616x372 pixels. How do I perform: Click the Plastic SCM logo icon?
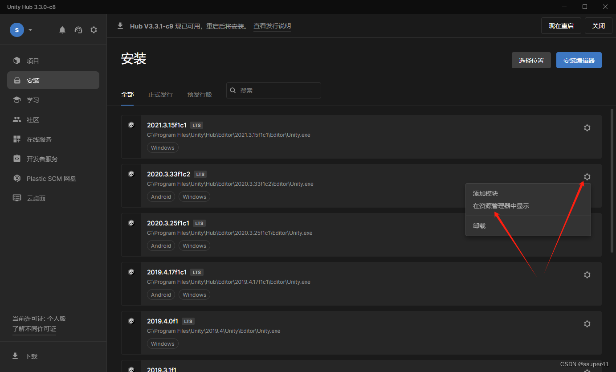click(x=17, y=178)
